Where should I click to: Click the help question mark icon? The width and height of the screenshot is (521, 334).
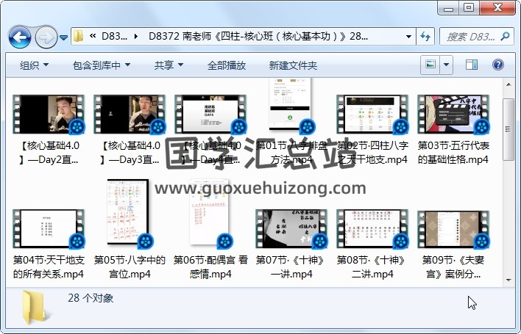pos(499,65)
